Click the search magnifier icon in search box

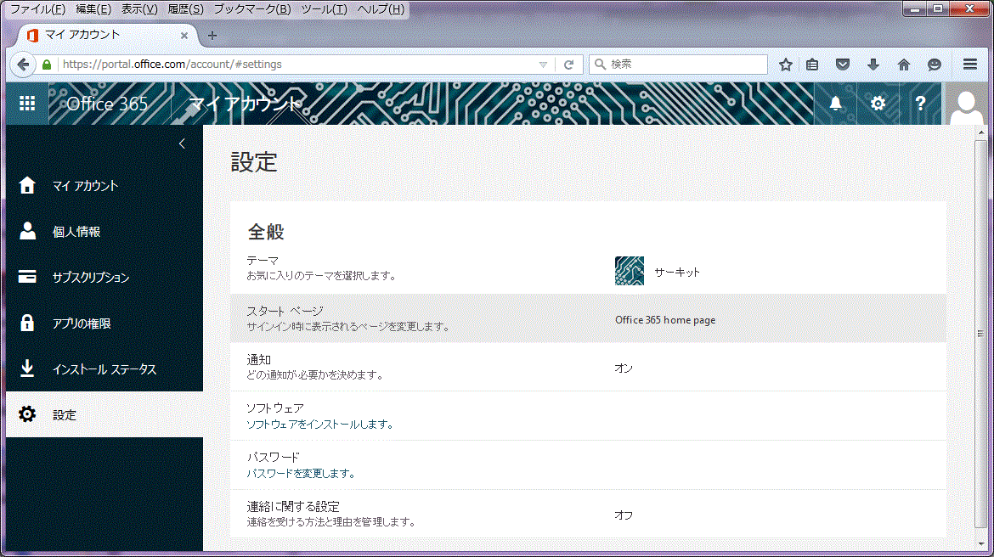[600, 64]
